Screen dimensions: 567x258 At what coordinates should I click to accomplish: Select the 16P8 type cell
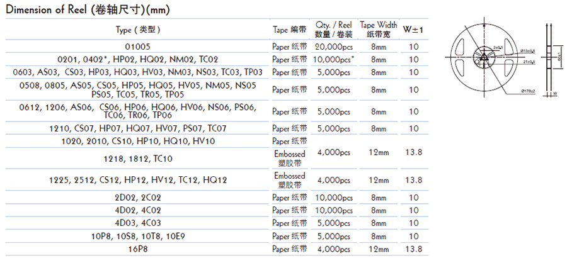click(139, 249)
